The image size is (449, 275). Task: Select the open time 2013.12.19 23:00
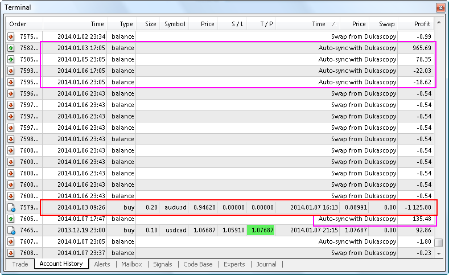coord(81,231)
